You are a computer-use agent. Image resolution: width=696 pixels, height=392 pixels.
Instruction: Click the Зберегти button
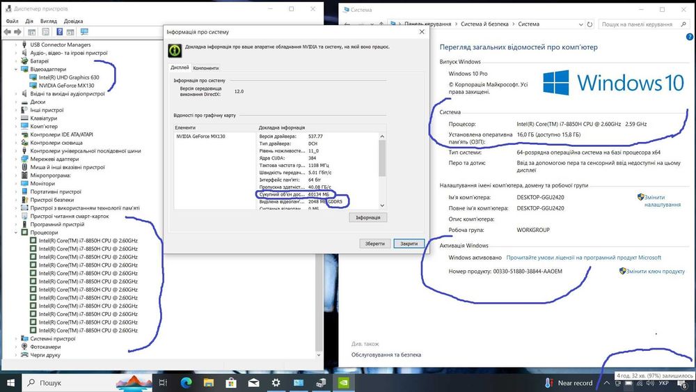click(x=375, y=244)
